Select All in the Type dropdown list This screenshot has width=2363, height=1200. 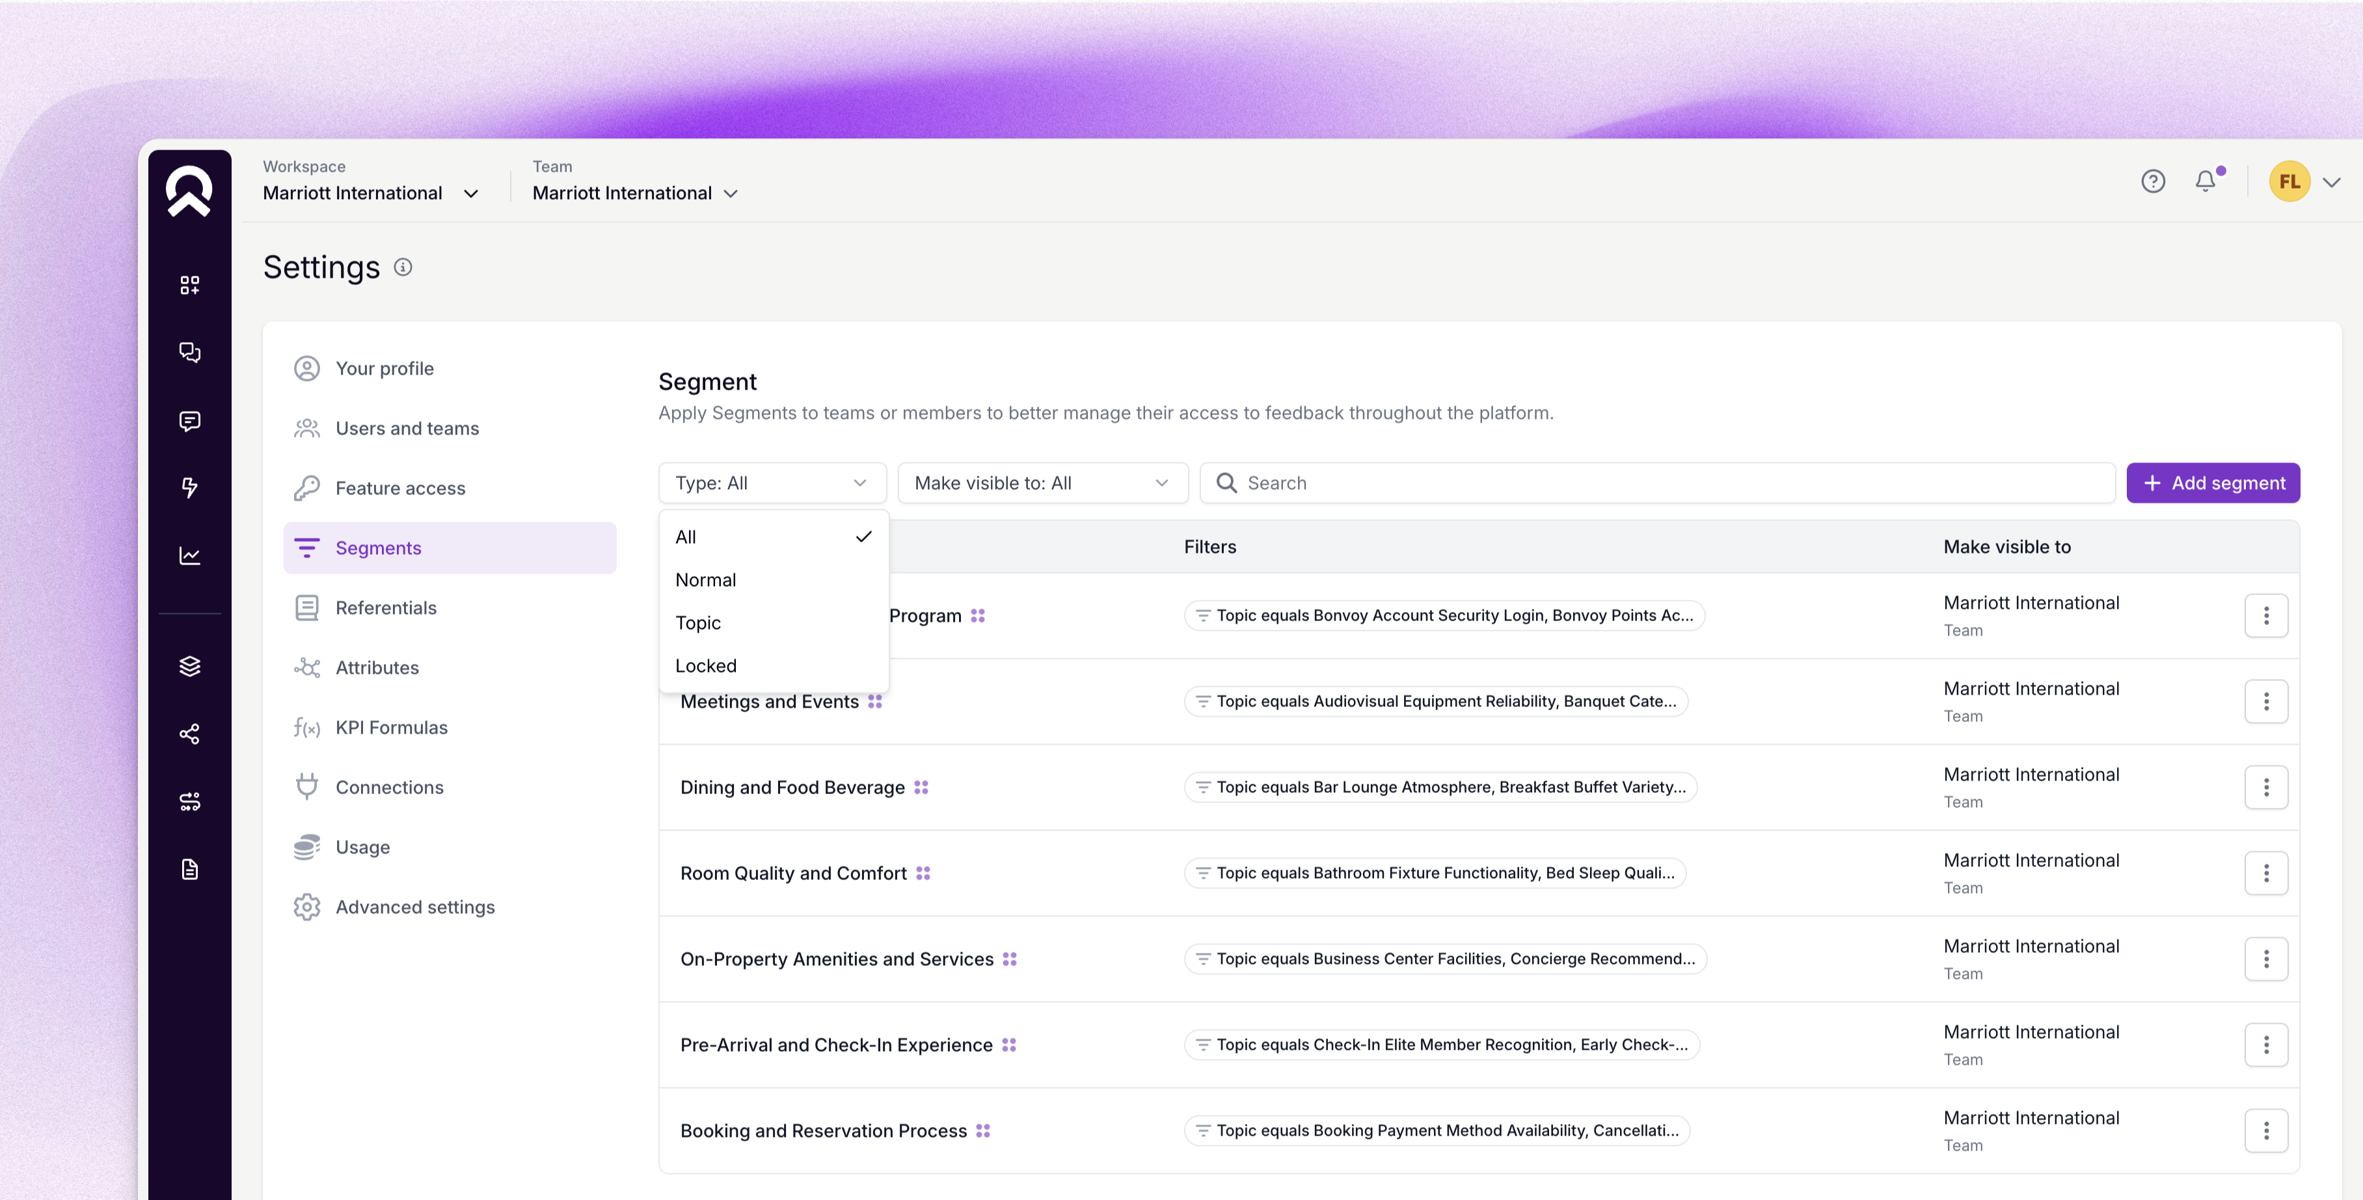click(x=774, y=537)
